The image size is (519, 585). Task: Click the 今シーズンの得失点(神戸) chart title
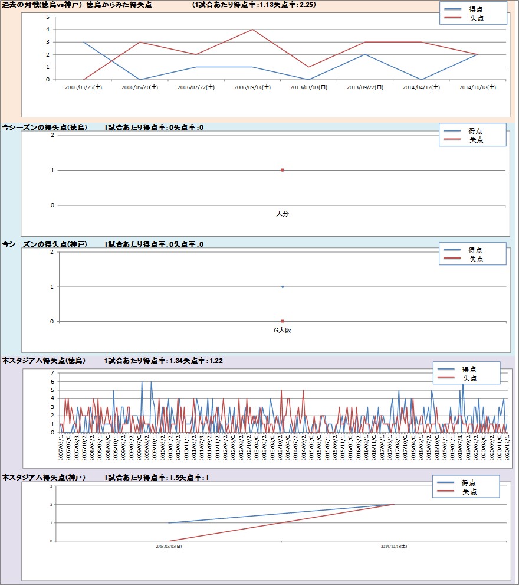(45, 244)
